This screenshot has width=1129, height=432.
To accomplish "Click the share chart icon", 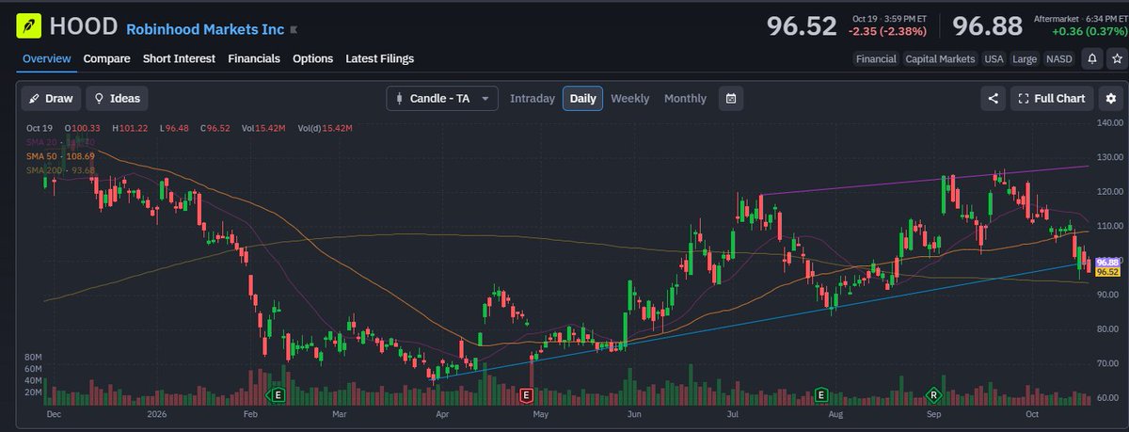I will (993, 98).
